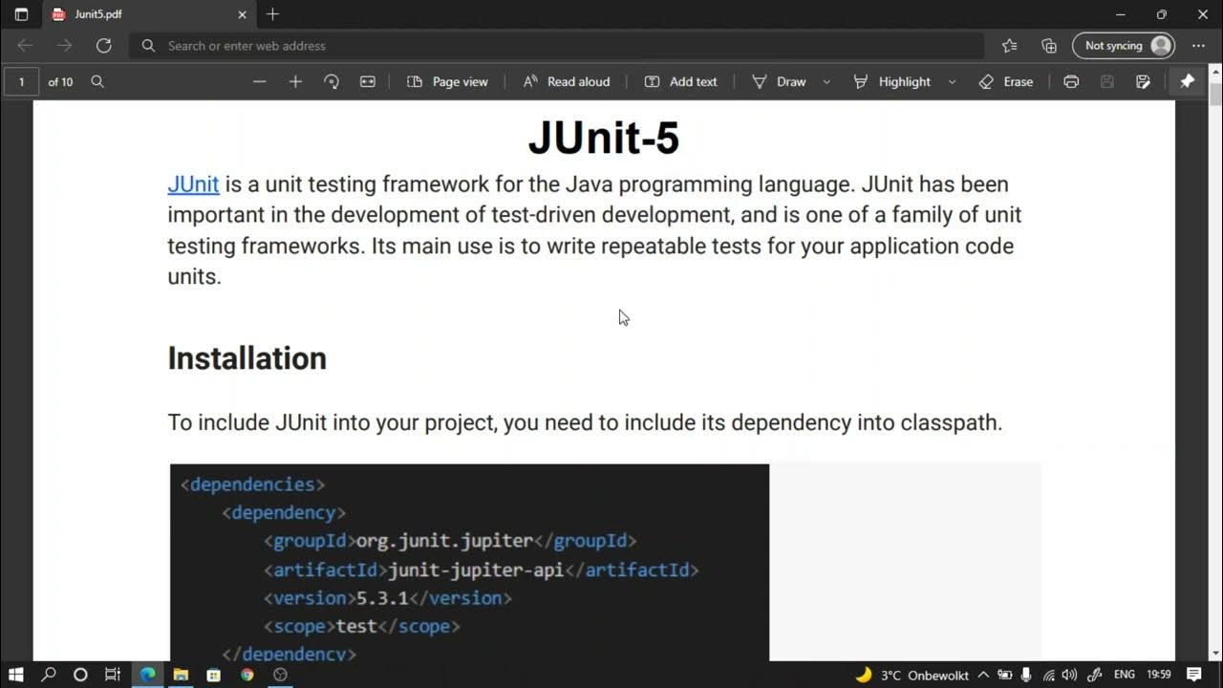Image resolution: width=1223 pixels, height=688 pixels.
Task: Expand the Highlight color dropdown arrow
Action: coord(952,81)
